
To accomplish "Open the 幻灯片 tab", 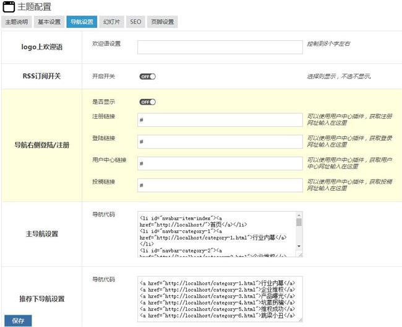I will [x=111, y=22].
